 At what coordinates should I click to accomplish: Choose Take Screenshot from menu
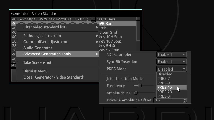[57, 63]
